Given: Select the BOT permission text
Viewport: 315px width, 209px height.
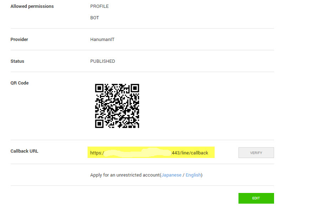Looking at the screenshot, I should tap(95, 18).
